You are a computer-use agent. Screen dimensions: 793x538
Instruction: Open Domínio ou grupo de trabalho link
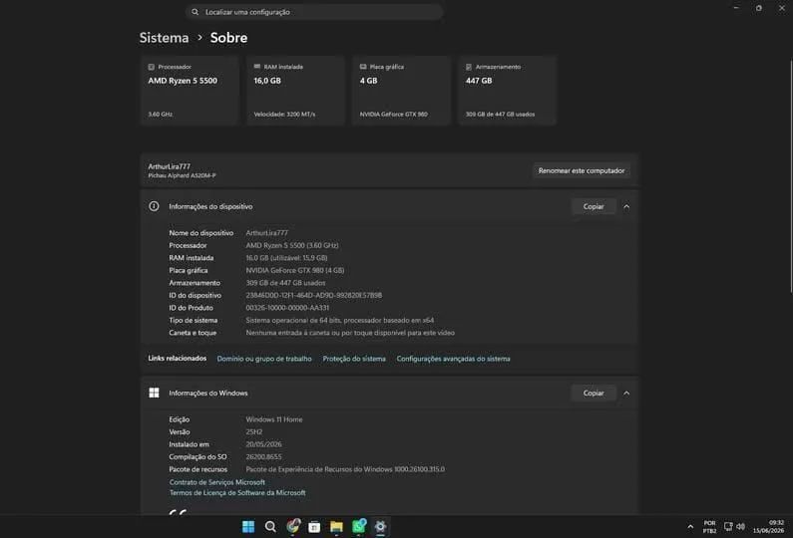coord(264,359)
